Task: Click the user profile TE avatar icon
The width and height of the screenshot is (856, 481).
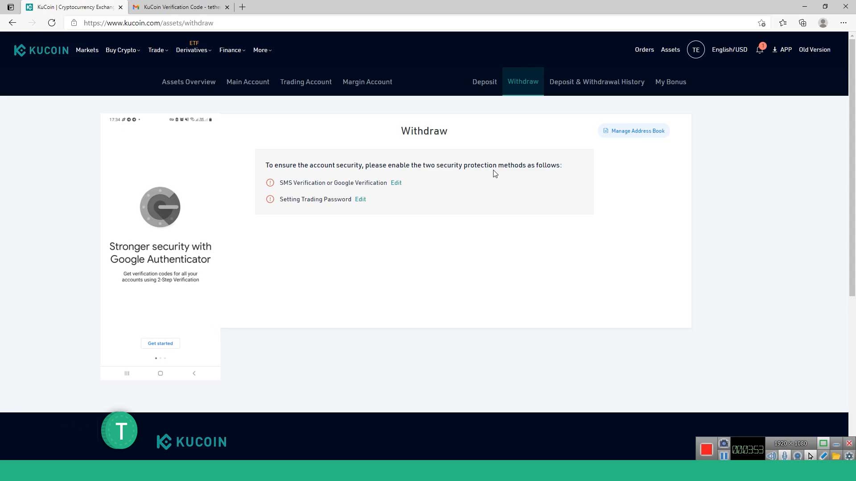Action: [x=695, y=49]
